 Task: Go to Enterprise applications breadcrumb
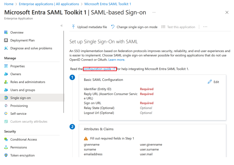click(49, 4)
